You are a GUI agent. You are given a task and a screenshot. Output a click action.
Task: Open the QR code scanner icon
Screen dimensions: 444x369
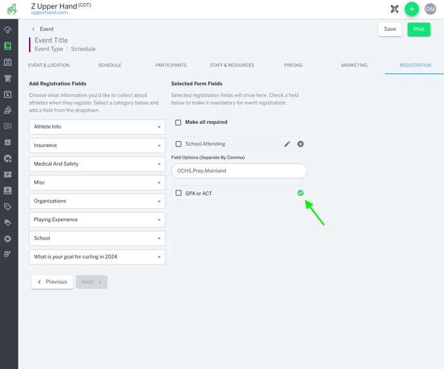(x=394, y=9)
